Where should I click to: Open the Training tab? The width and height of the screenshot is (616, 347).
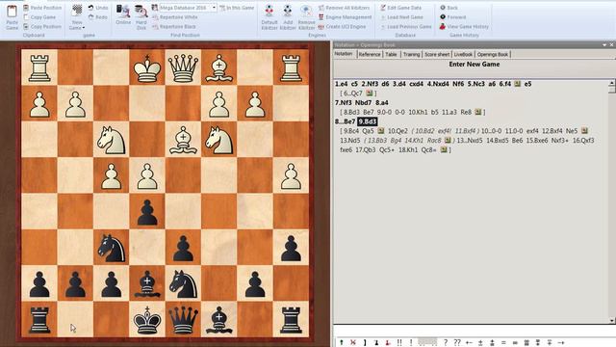[x=411, y=54]
